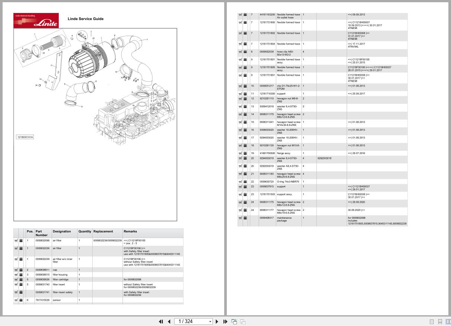Add O-ring 74x3-NBR70 to cart
The image size is (451, 326).
(x=241, y=182)
